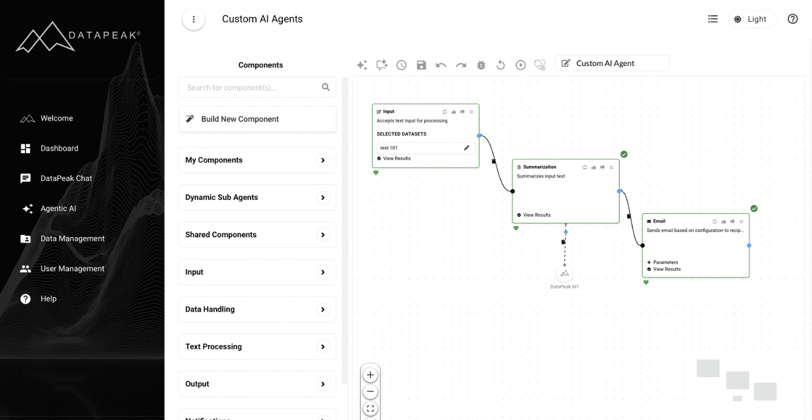The width and height of the screenshot is (812, 420).
Task: Edit the test 101 dataset pencil icon
Action: pyautogui.click(x=466, y=148)
